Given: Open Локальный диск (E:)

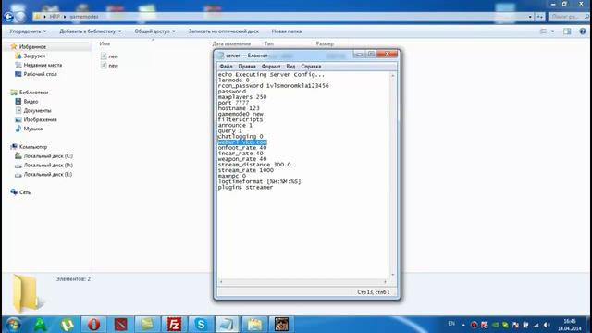Looking at the screenshot, I should [x=47, y=175].
